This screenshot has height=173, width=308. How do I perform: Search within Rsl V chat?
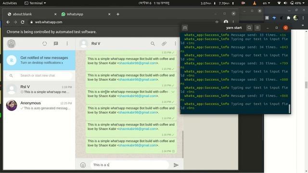tap(153, 44)
